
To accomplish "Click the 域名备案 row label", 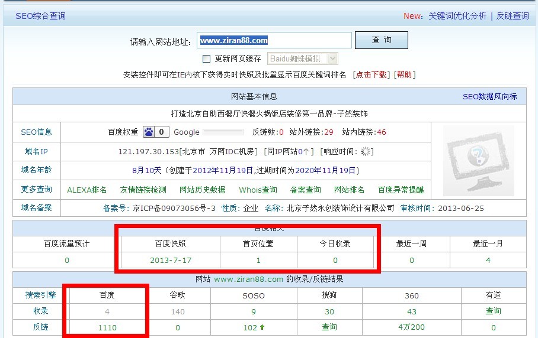I will point(36,207).
